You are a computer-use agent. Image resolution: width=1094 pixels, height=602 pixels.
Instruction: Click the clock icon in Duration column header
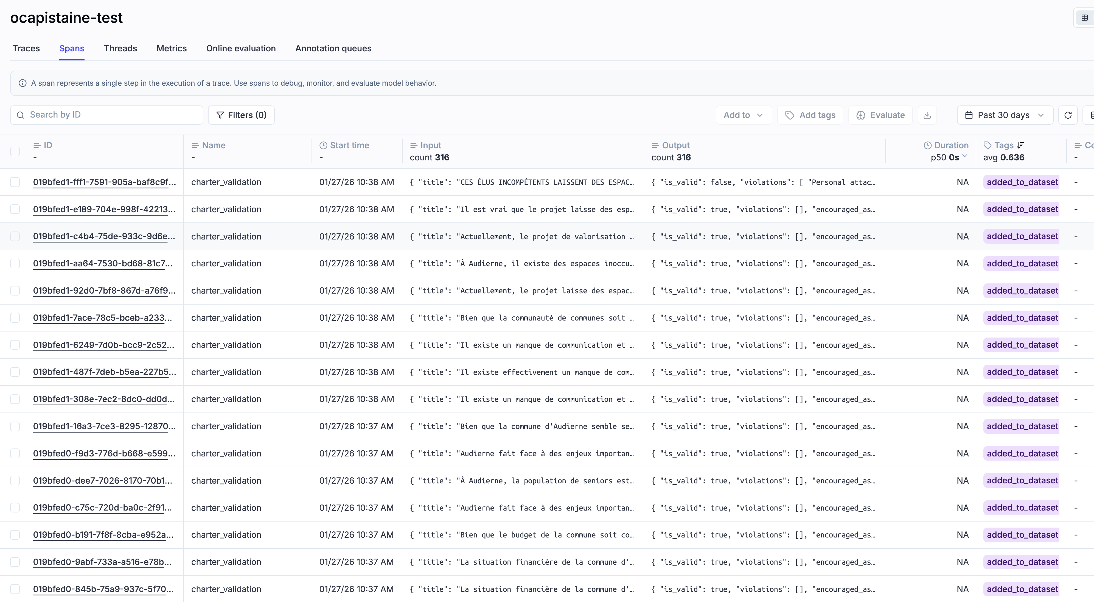928,145
